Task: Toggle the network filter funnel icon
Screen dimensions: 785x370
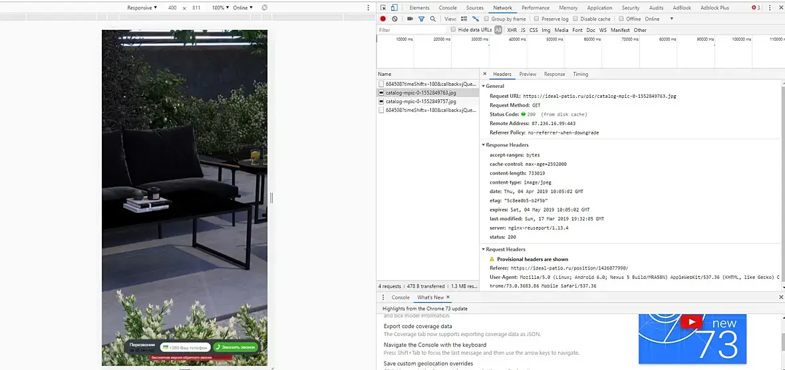Action: click(x=421, y=19)
